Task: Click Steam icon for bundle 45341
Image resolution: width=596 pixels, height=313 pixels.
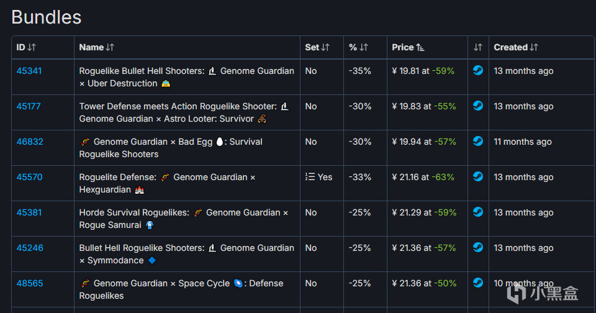Action: [x=478, y=71]
